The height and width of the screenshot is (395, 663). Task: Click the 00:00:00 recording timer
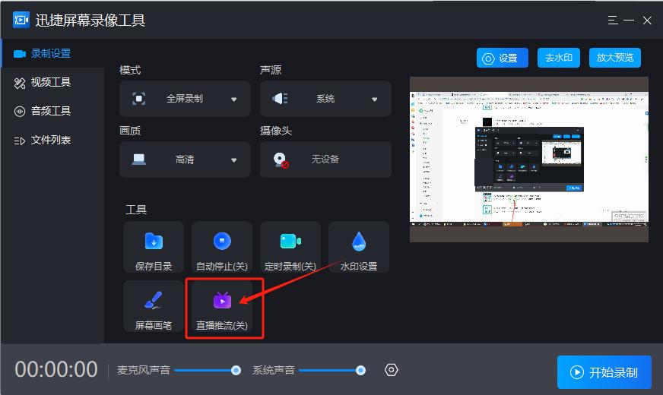click(x=56, y=370)
